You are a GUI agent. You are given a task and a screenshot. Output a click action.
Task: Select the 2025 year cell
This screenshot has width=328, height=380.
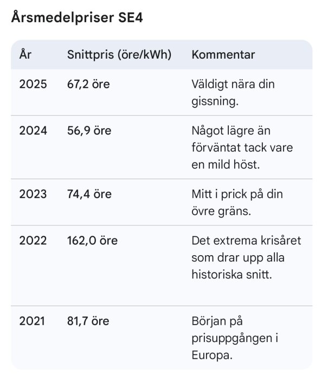[x=33, y=84]
